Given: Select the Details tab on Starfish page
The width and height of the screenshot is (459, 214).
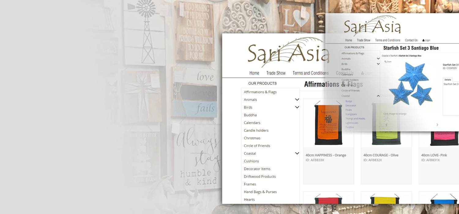Looking at the screenshot, I should [448, 80].
